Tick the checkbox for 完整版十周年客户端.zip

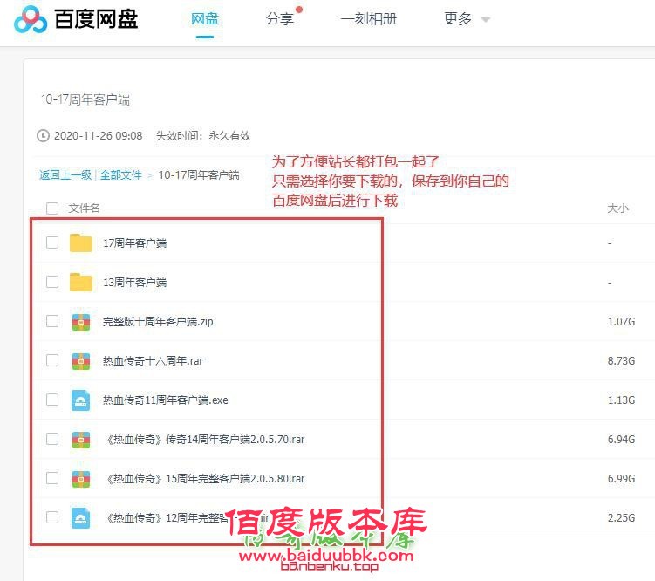[x=52, y=321]
